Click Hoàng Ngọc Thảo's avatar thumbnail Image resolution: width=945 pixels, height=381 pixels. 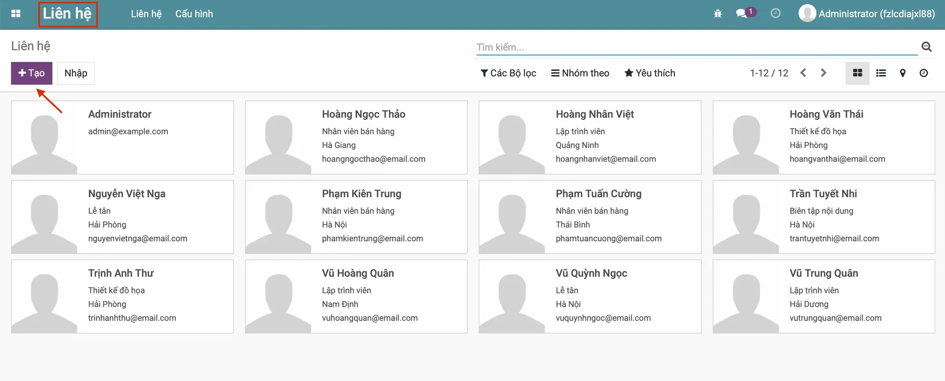click(x=278, y=138)
